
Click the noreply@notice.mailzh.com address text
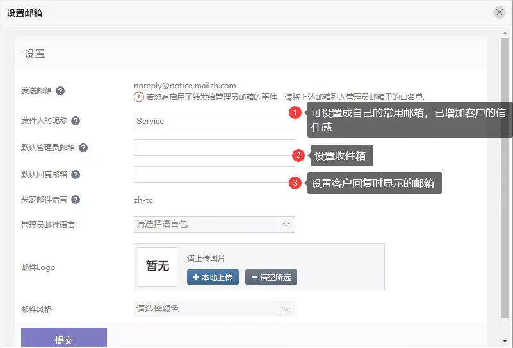pyautogui.click(x=185, y=86)
